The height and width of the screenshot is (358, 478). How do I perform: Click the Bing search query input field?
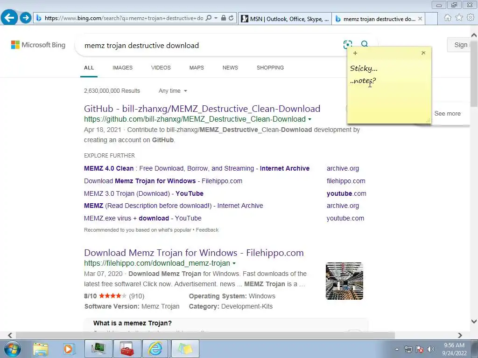tap(211, 45)
